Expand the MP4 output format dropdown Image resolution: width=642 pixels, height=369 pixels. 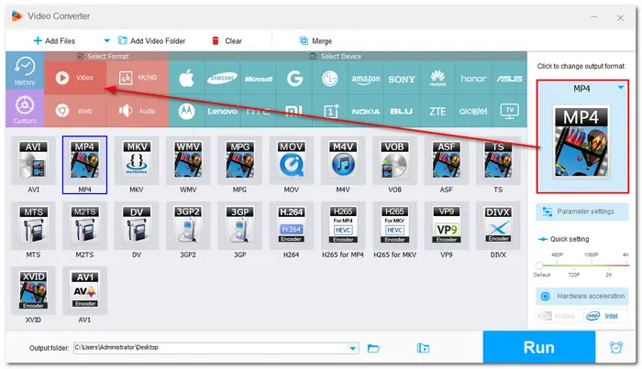tap(621, 88)
